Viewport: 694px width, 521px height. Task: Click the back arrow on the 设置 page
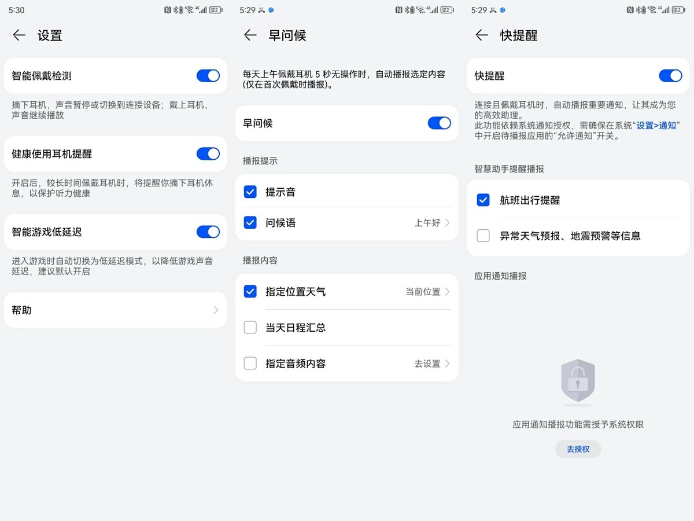[19, 35]
